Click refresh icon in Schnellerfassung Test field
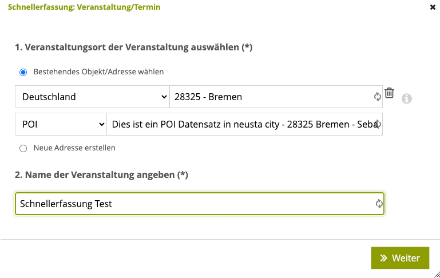The image size is (440, 278). point(379,204)
